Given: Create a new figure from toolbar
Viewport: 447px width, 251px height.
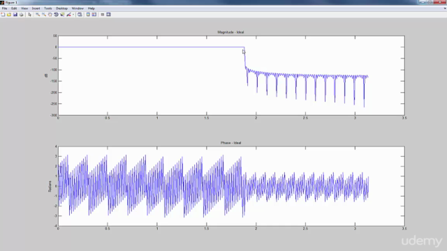Looking at the screenshot, I should (3, 15).
